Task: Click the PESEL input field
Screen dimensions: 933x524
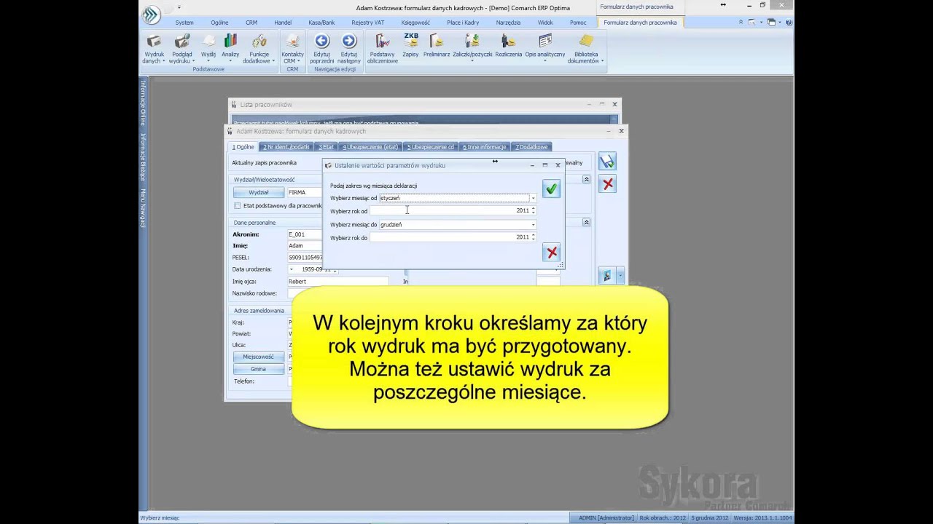Action: [305, 258]
